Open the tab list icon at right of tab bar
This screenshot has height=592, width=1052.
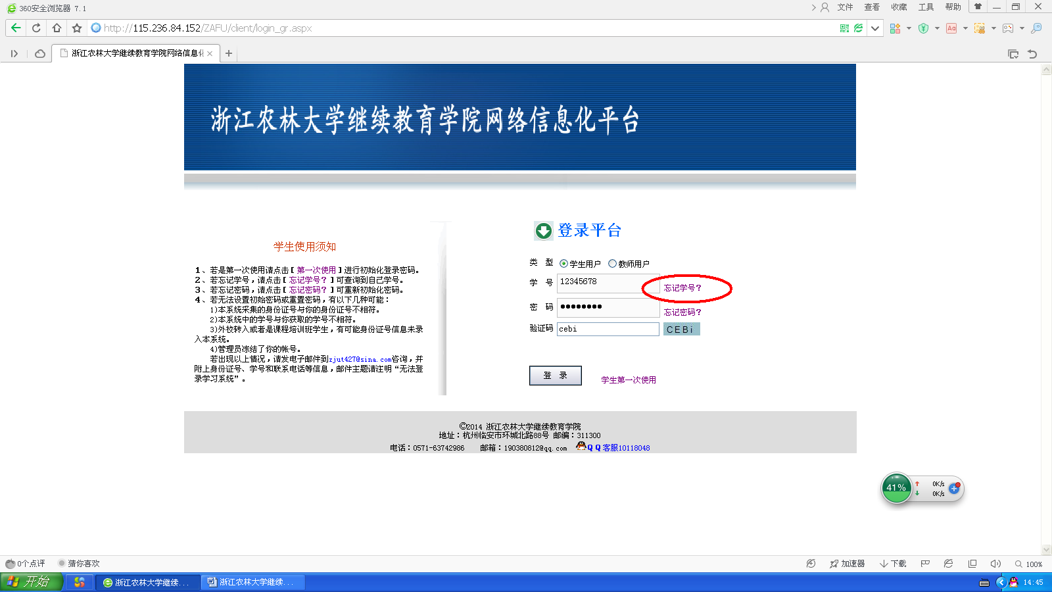(x=1013, y=54)
